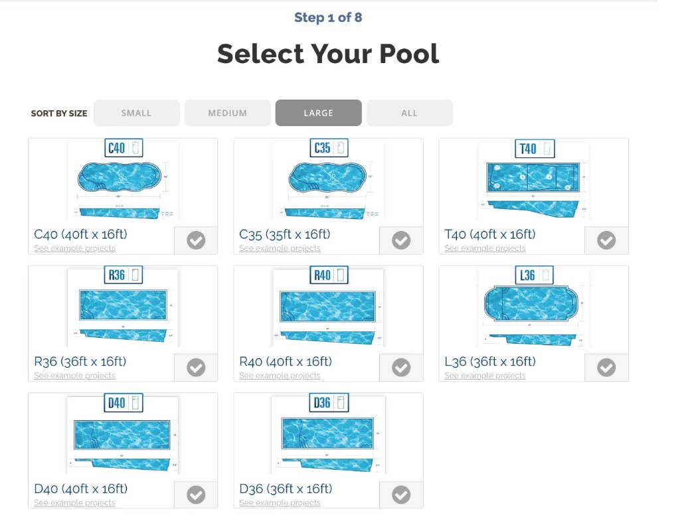Image resolution: width=686 pixels, height=527 pixels.
Task: Select the C40 pool diagram thumbnail
Action: click(123, 179)
